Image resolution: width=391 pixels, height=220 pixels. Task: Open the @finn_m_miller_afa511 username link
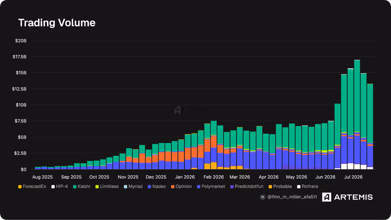(292, 197)
